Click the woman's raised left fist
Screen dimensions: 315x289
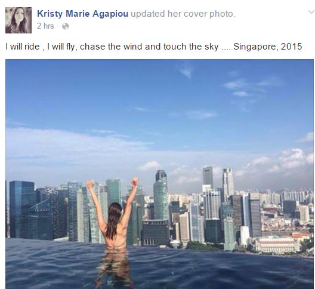coord(91,184)
